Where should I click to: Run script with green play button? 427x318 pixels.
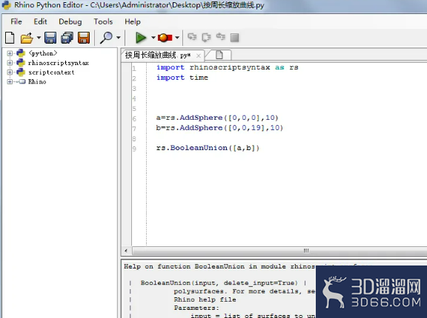point(141,38)
